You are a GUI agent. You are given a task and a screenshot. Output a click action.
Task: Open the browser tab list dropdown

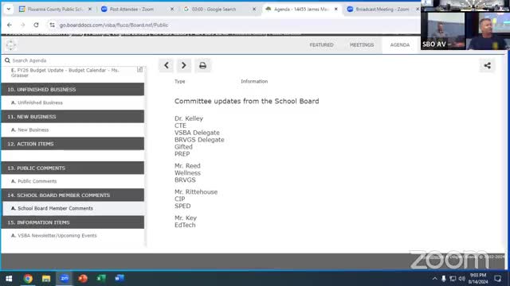(9, 9)
